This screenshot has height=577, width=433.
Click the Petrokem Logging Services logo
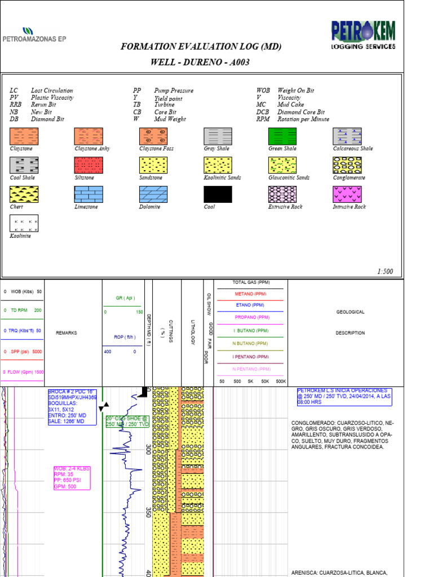click(363, 35)
